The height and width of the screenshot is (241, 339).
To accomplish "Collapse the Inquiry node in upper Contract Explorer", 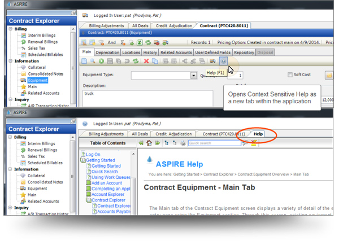I will click(x=10, y=99).
